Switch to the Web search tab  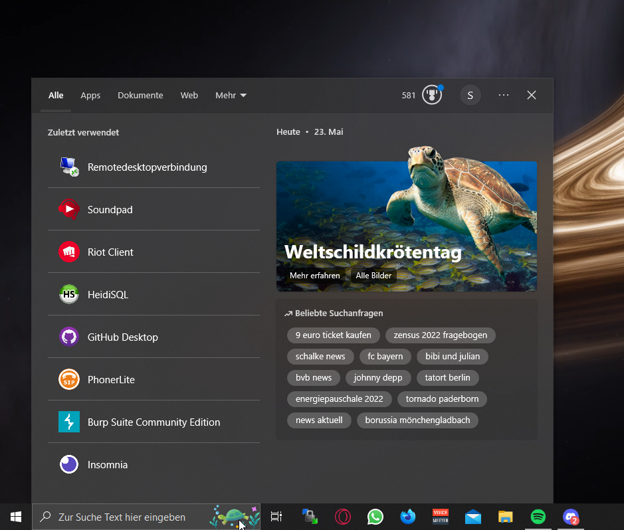(x=189, y=96)
